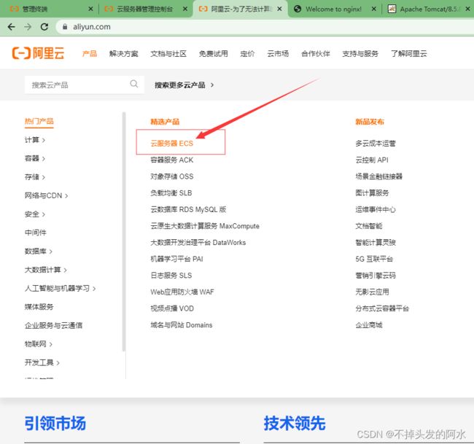Click the padlock site info icon
This screenshot has width=474, height=444.
65,27
